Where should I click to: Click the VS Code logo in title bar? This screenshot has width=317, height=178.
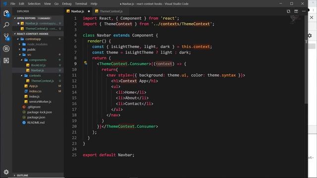coord(5,3)
